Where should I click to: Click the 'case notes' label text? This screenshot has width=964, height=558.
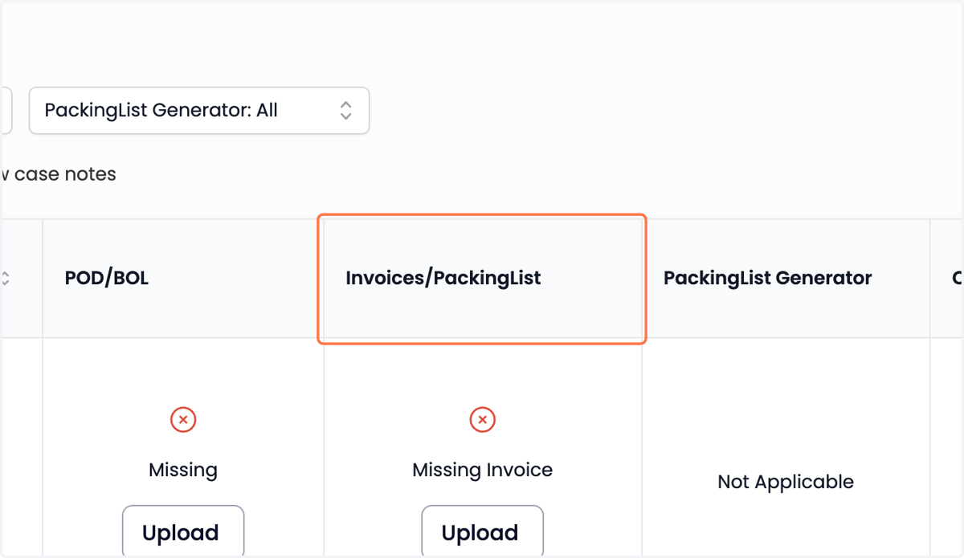(65, 174)
